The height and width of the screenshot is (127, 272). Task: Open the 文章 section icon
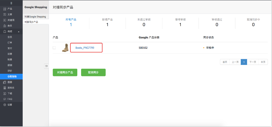[x=5, y=14]
